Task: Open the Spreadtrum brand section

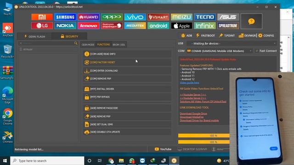Action: pyautogui.click(x=228, y=26)
